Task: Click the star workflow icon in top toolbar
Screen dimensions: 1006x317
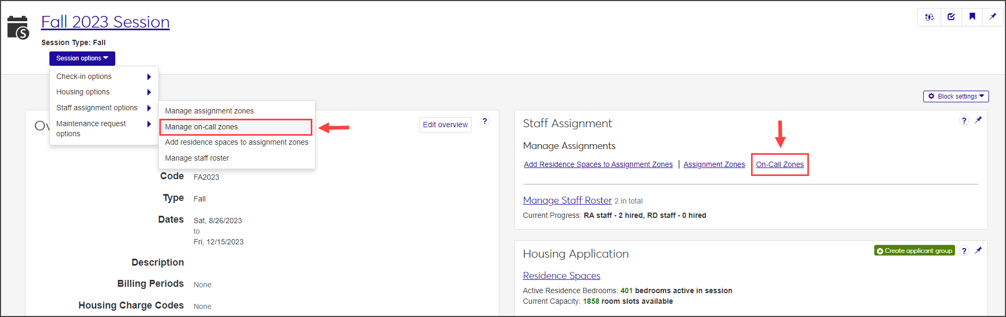Action: coord(930,17)
